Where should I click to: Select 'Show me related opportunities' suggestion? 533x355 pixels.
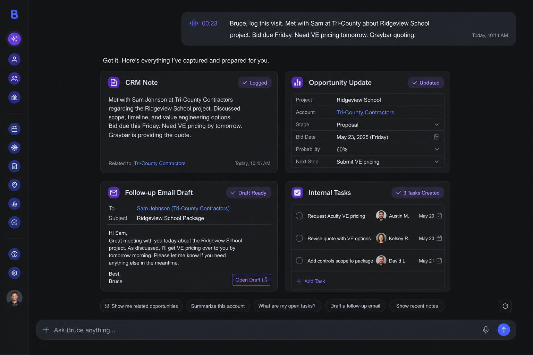(141, 306)
